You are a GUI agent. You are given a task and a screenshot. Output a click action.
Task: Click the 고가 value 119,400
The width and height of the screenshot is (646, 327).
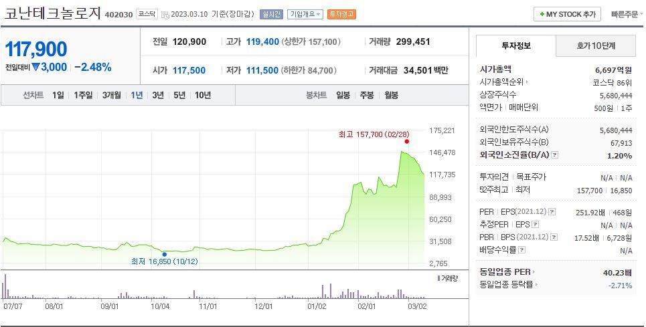pyautogui.click(x=262, y=41)
